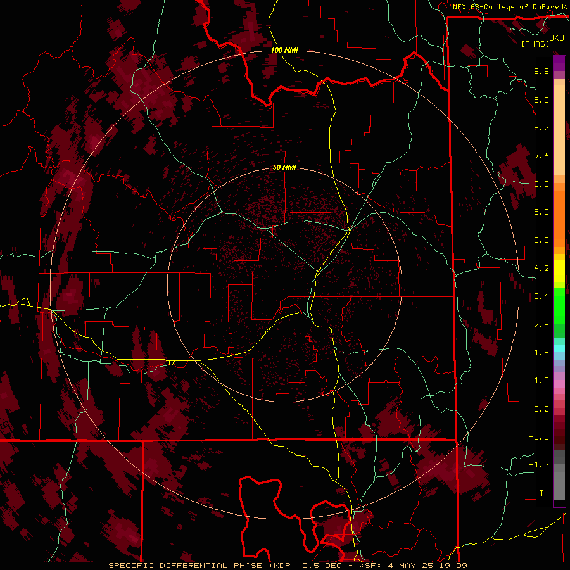Click the 'KSFX 4 MAY 25 19:09' timestamp
570x570 pixels.
pos(413,566)
